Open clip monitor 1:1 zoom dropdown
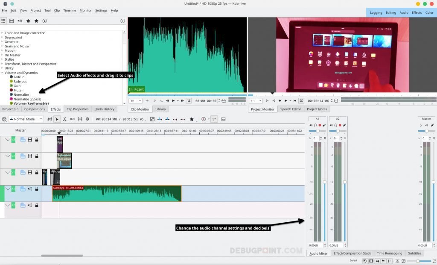 click(x=136, y=101)
